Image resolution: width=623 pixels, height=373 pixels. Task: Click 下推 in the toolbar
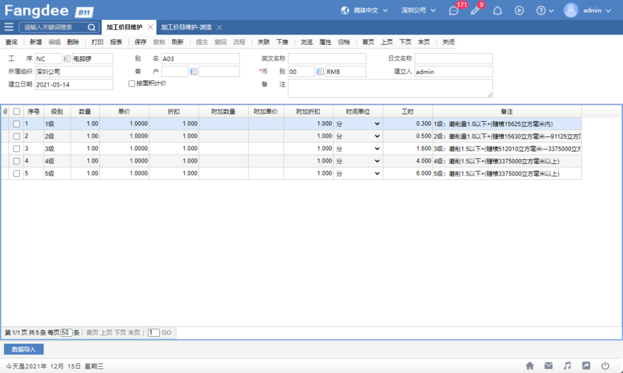[x=282, y=42]
